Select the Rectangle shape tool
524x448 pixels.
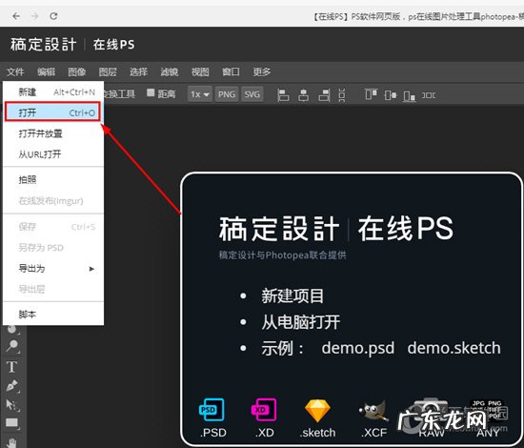click(12, 423)
